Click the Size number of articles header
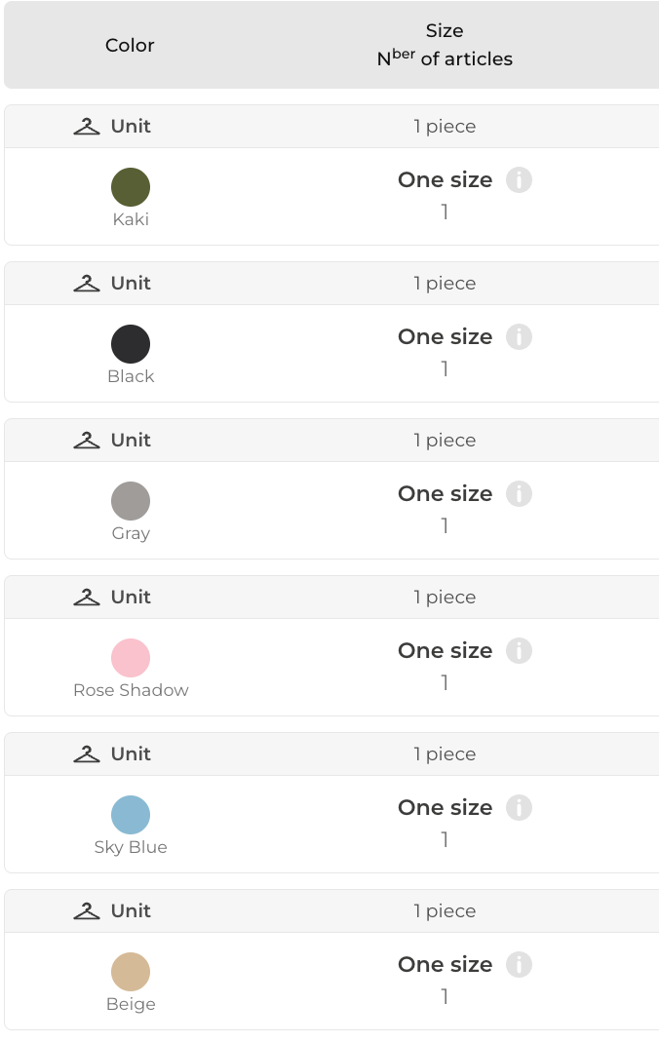The image size is (659, 1043). (x=445, y=45)
